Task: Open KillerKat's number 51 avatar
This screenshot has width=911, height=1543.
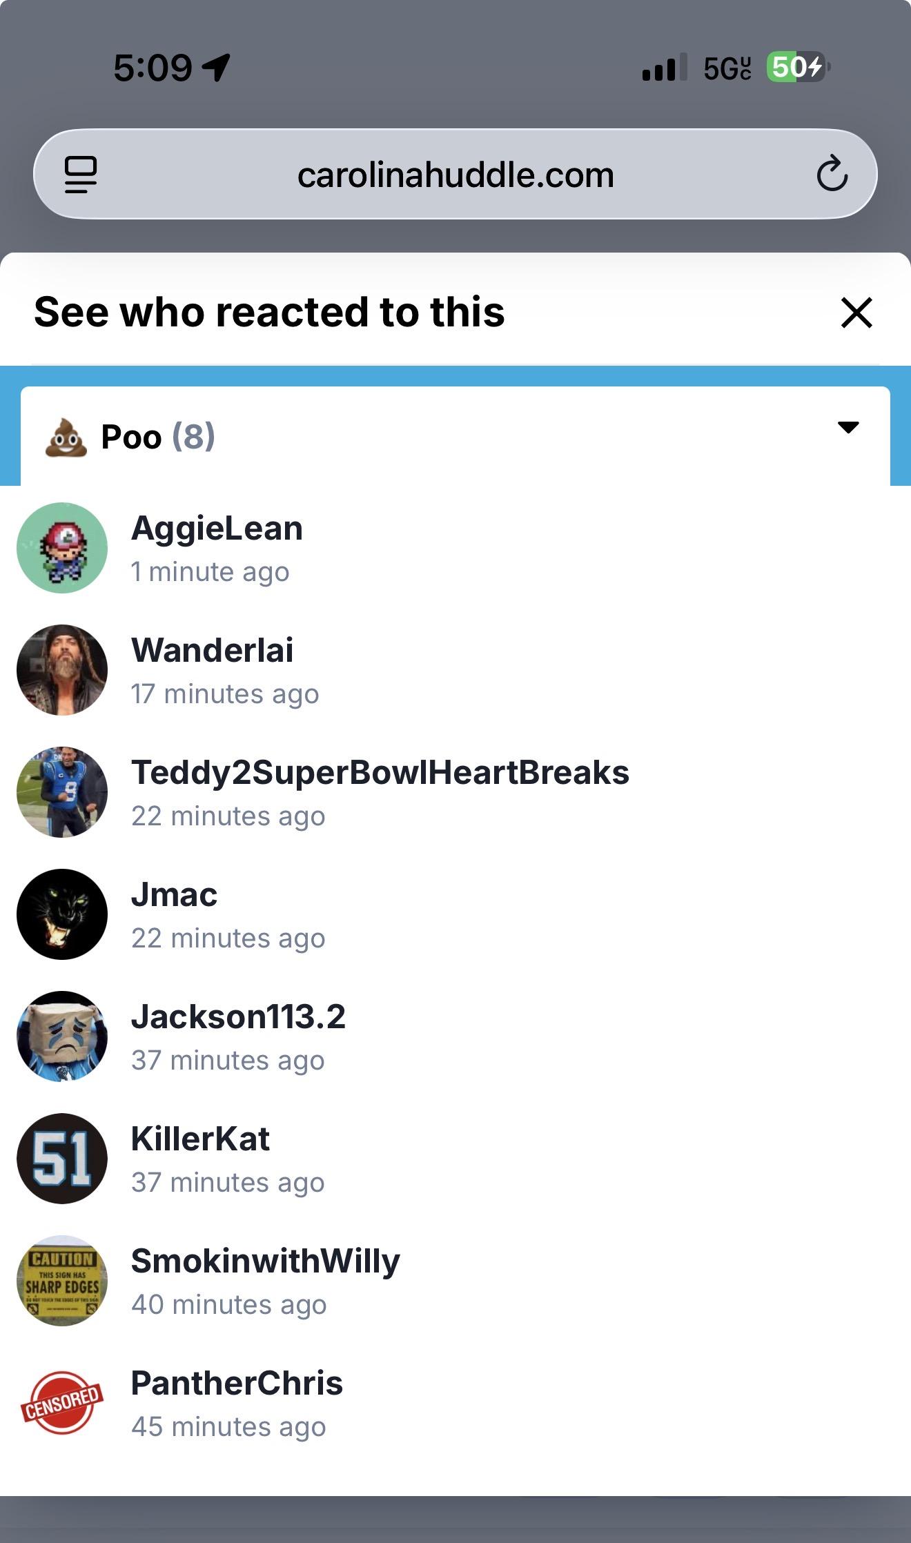Action: point(62,1159)
